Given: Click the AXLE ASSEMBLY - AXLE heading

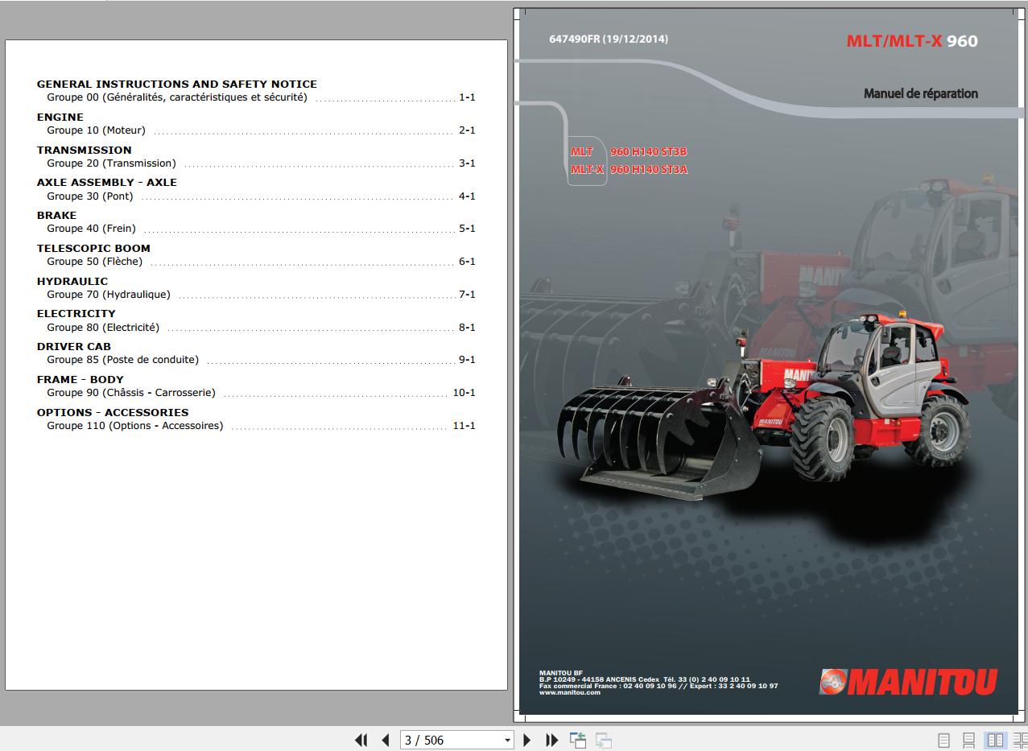Looking at the screenshot, I should (107, 182).
